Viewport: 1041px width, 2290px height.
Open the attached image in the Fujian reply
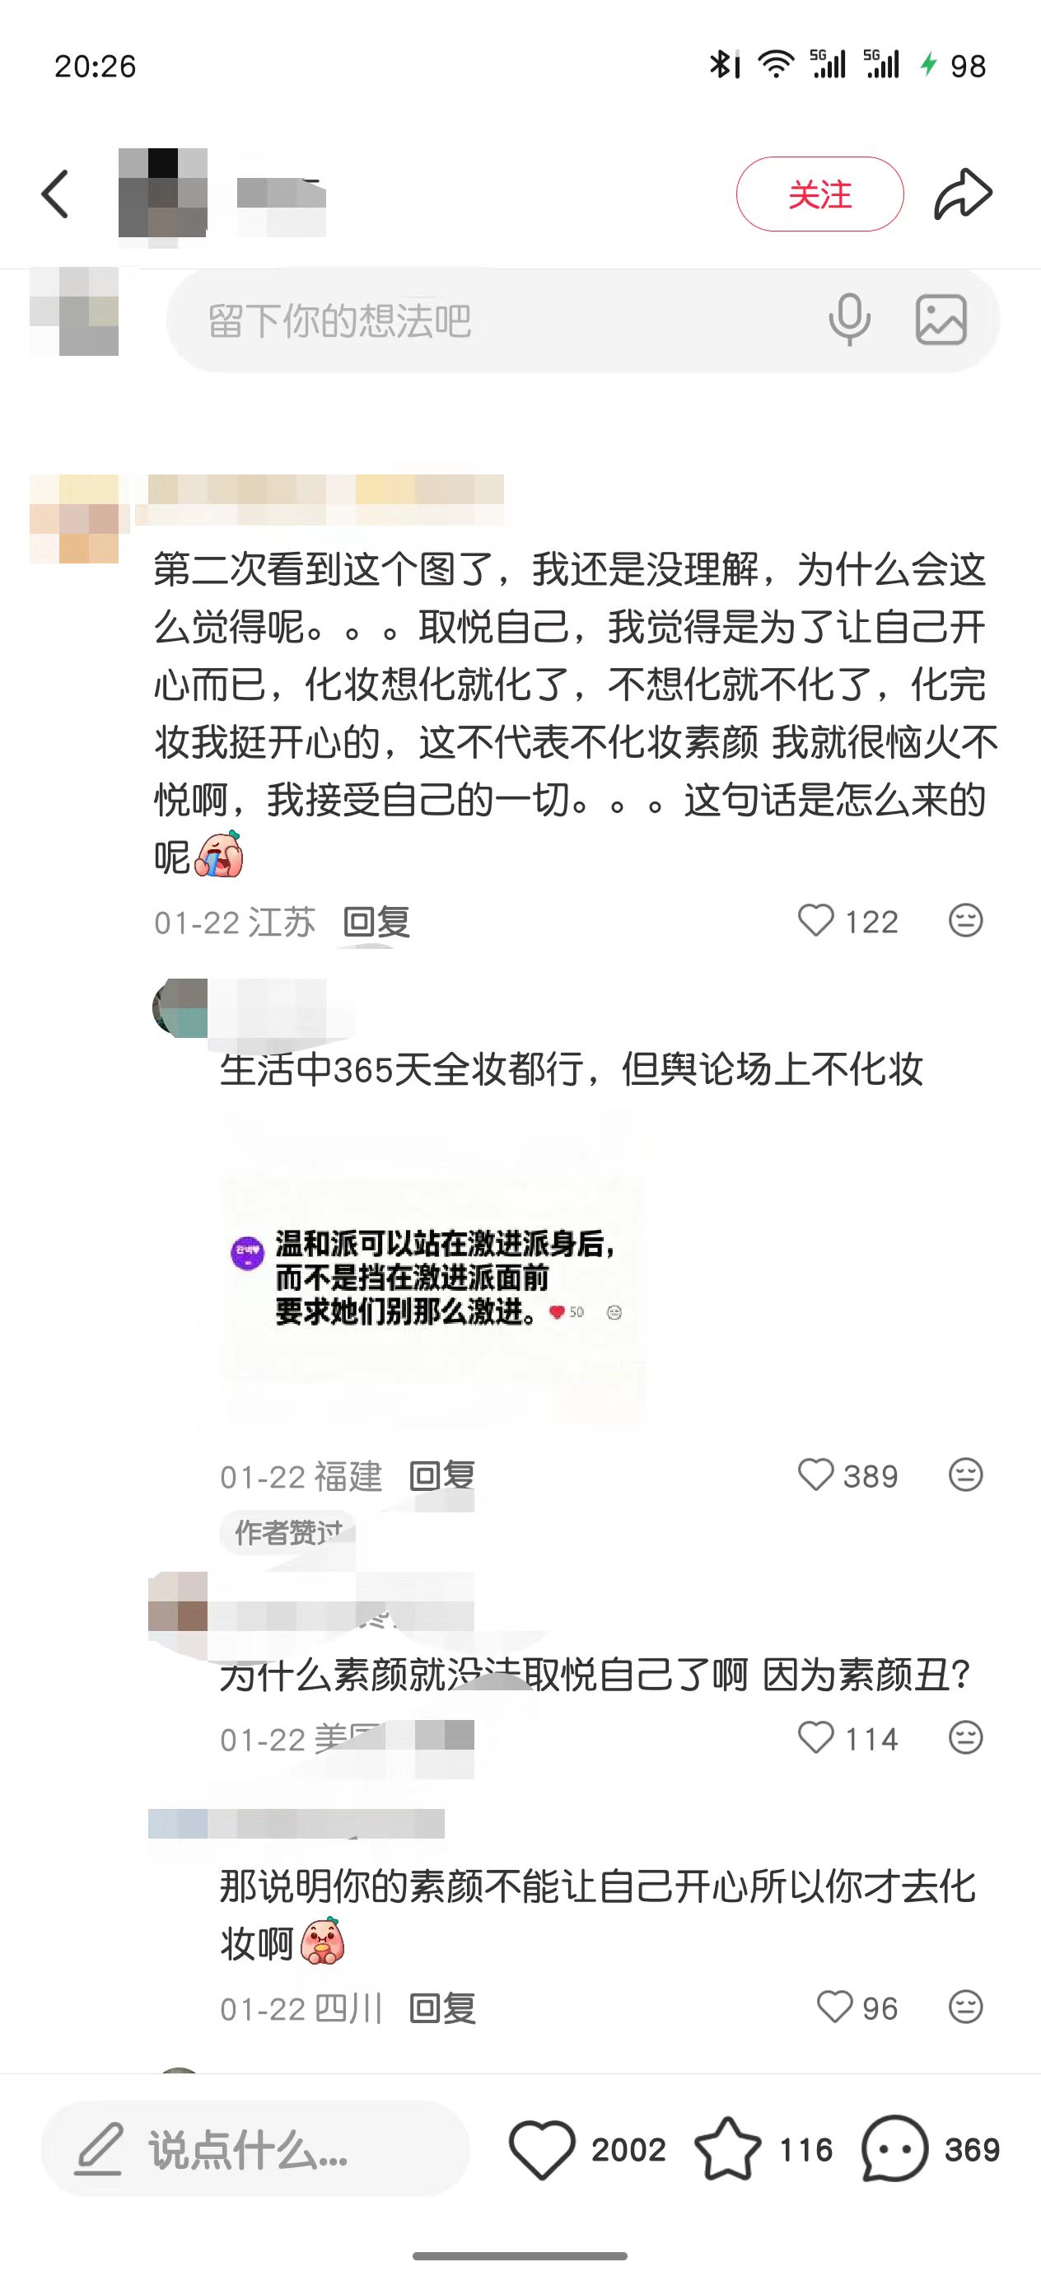coord(432,1273)
